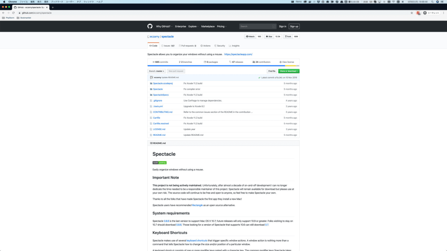447x251 pixels.
Task: Open the Chrome three-dot menu
Action: [x=444, y=13]
